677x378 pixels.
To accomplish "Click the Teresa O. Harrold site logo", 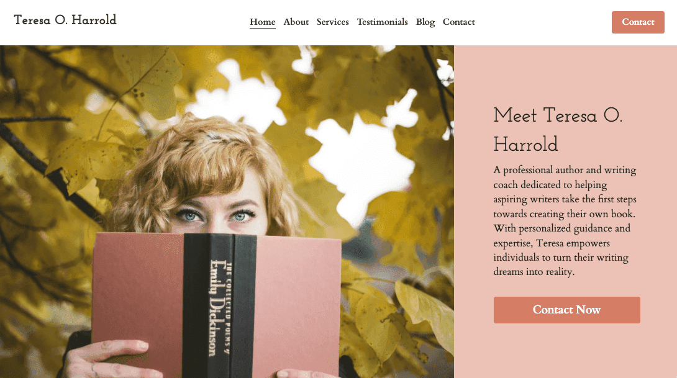I will click(65, 20).
